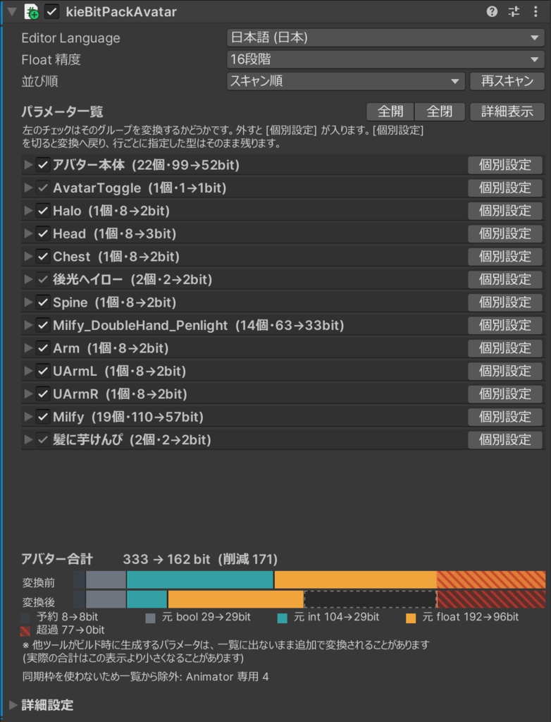Expand the アバター本体 group

point(28,165)
